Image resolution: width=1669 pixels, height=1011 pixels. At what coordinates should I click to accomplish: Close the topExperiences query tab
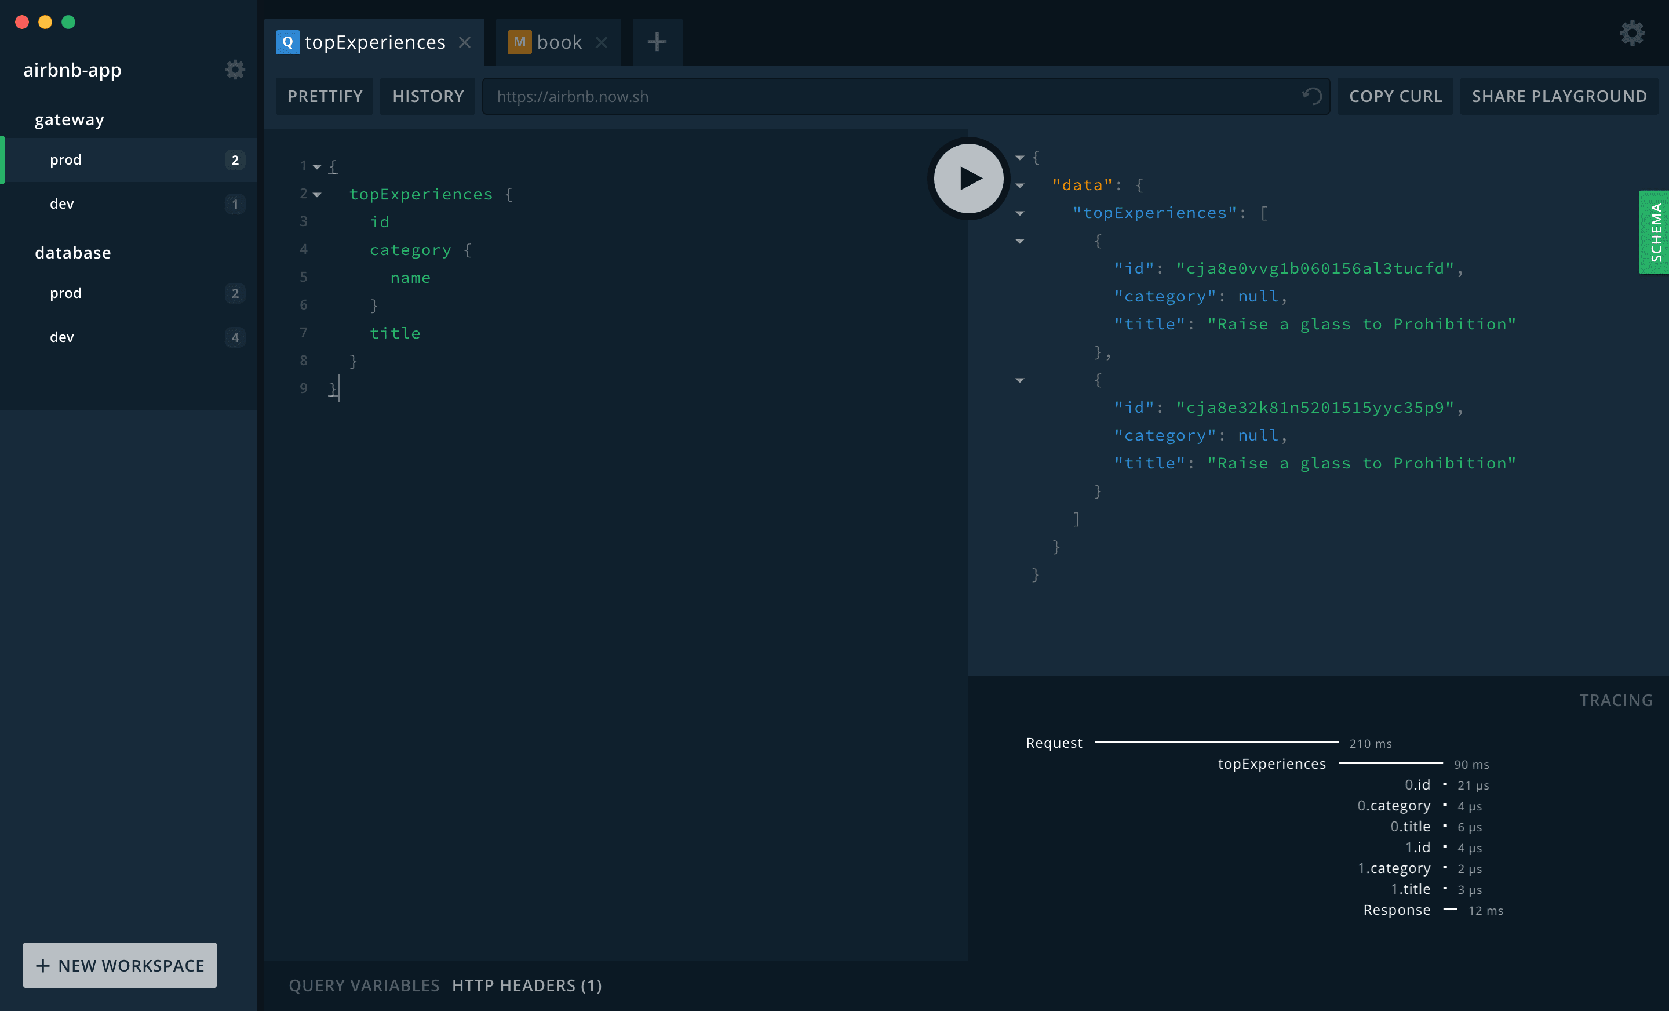(465, 42)
